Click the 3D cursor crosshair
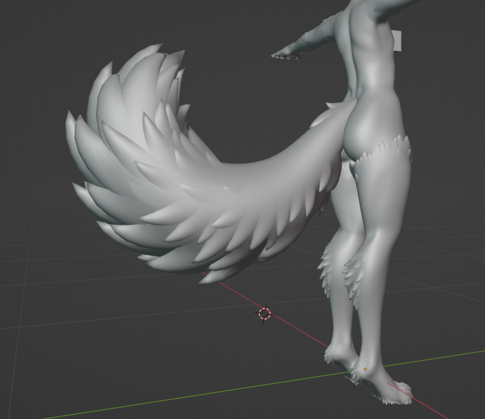 (x=264, y=313)
